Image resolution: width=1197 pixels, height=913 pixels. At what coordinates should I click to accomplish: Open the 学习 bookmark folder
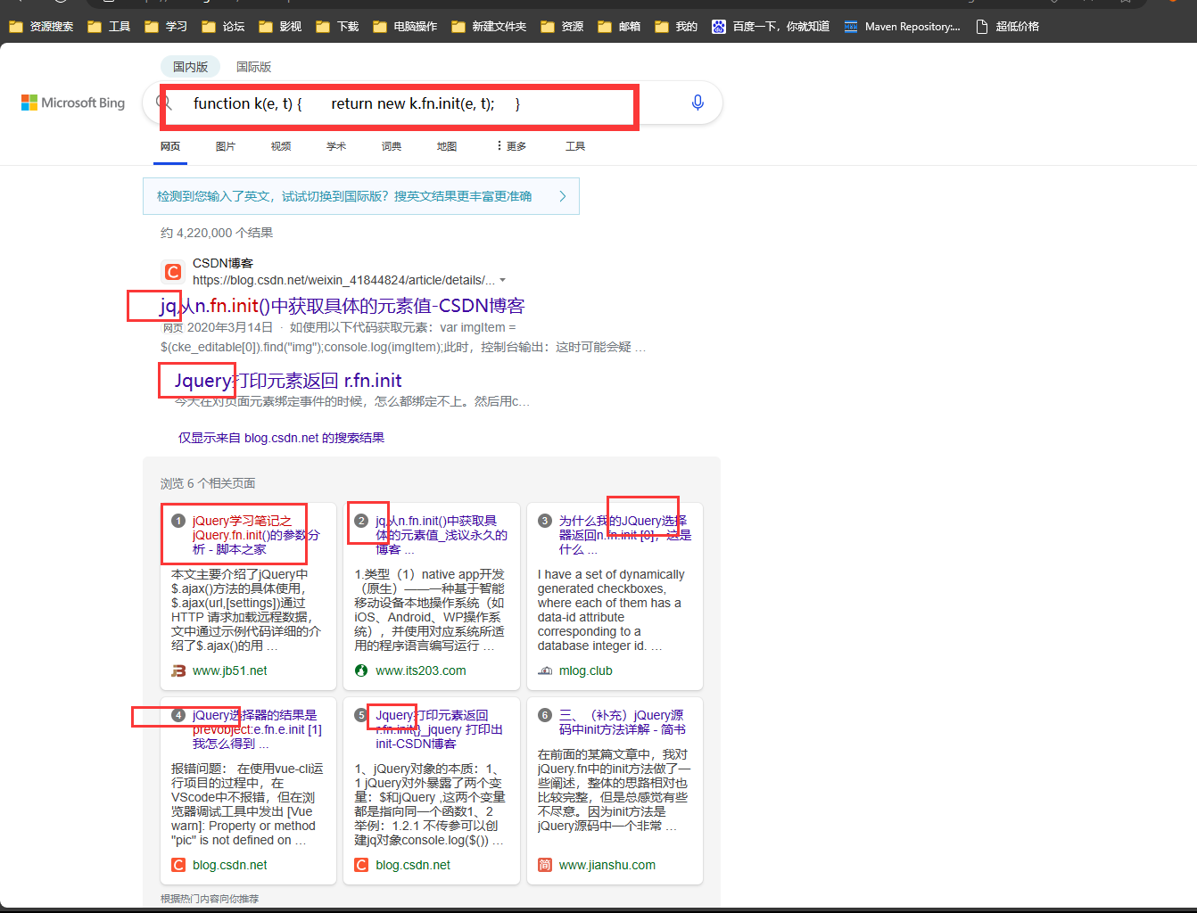pyautogui.click(x=166, y=27)
